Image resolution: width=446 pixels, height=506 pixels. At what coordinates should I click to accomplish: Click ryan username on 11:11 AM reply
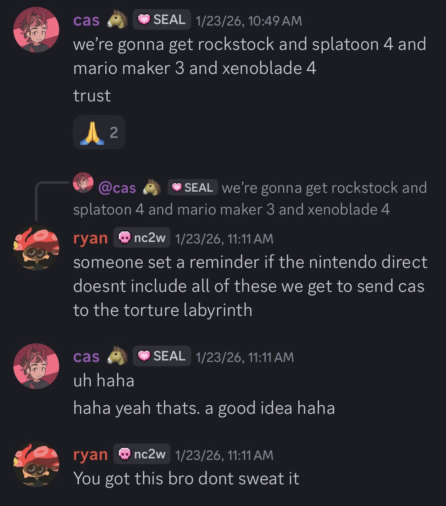point(90,238)
